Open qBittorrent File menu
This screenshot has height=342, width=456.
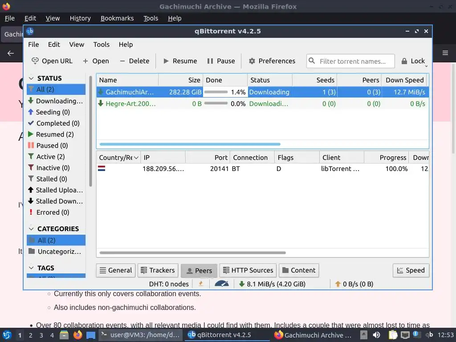click(33, 45)
